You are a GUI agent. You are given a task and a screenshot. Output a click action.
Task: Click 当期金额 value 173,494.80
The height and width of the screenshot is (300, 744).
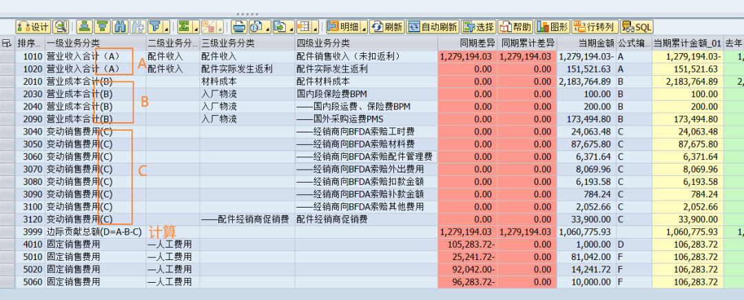coord(586,119)
